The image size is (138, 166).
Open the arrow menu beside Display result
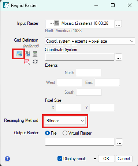pyautogui.click(x=95, y=159)
